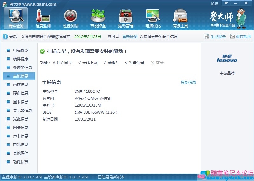The width and height of the screenshot is (254, 181).
Task: Click the blue exclamation info icon
Action: point(5,37)
